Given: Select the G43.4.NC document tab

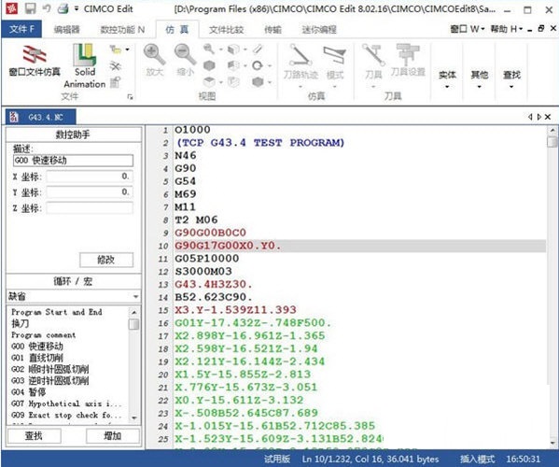Looking at the screenshot, I should [x=41, y=117].
